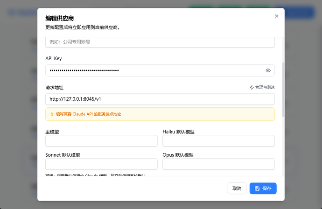Focus the Sonnet 默认模型 input field

(x=101, y=164)
